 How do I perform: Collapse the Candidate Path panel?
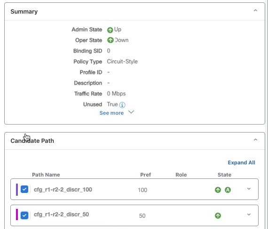tap(255, 140)
